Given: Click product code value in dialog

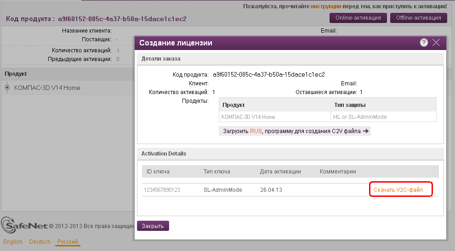Looking at the screenshot, I should [x=269, y=74].
